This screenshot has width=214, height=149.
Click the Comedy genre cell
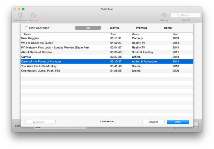tap(137, 38)
